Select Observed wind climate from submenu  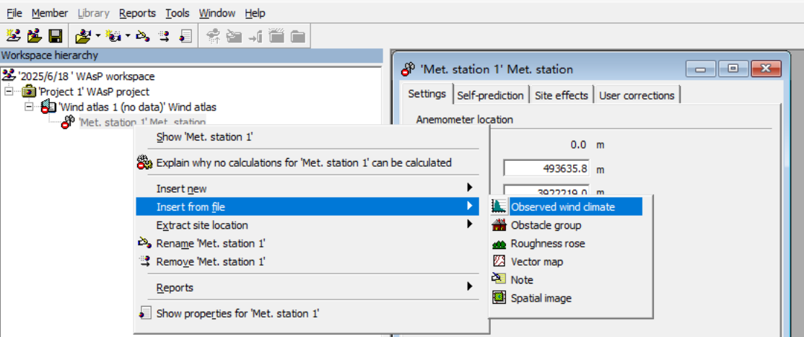click(562, 207)
